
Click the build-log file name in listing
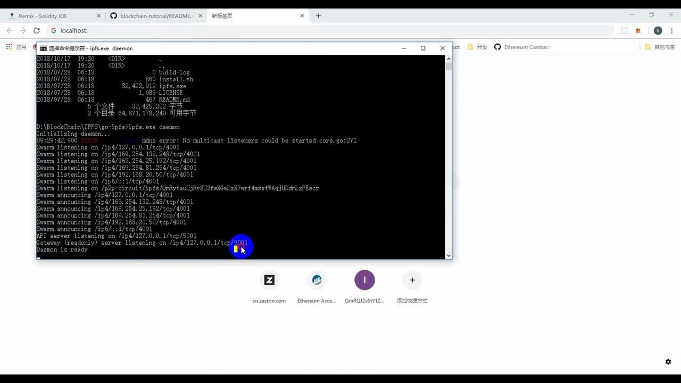[x=175, y=72]
